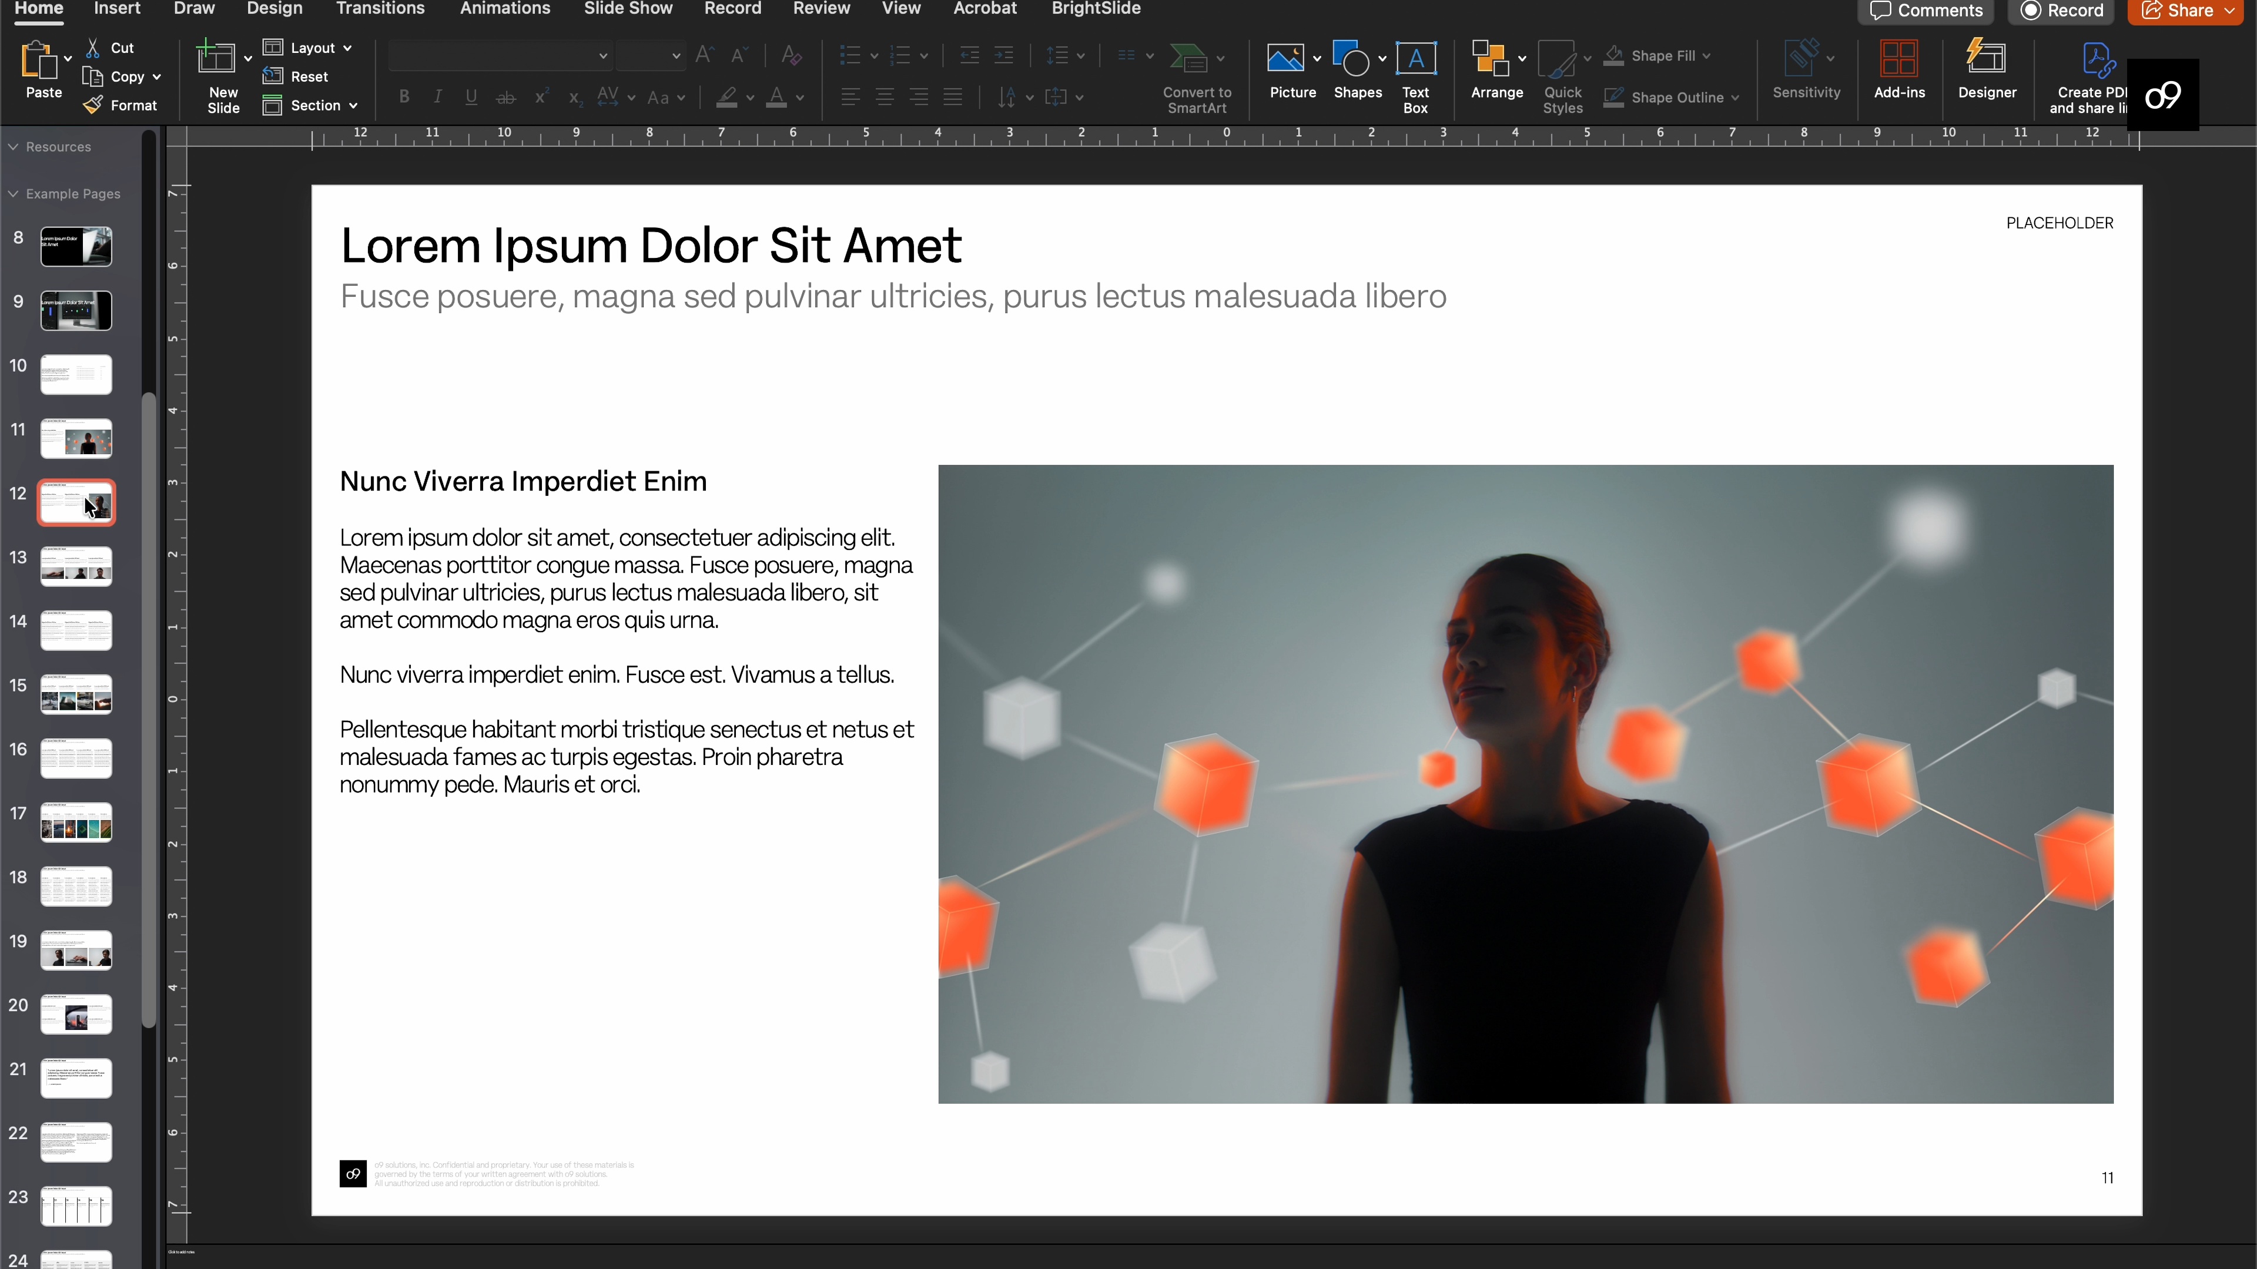Insert a Text Box
The width and height of the screenshot is (2257, 1269).
pos(1416,58)
